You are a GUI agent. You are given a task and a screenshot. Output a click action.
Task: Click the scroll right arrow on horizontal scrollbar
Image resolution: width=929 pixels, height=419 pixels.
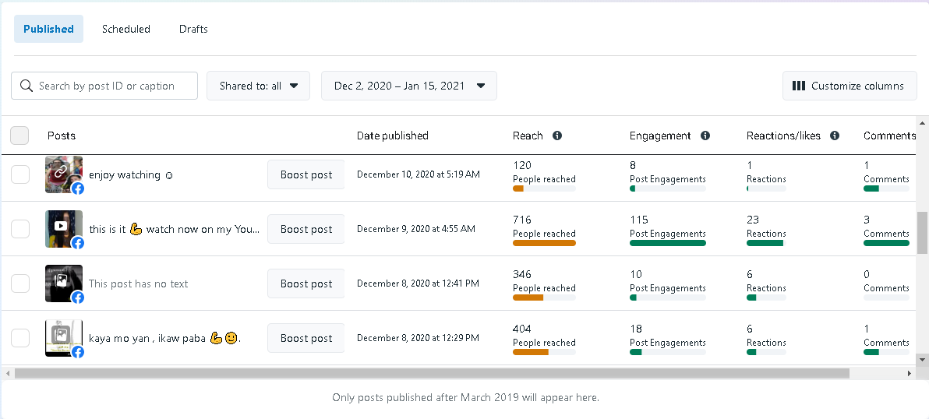909,374
